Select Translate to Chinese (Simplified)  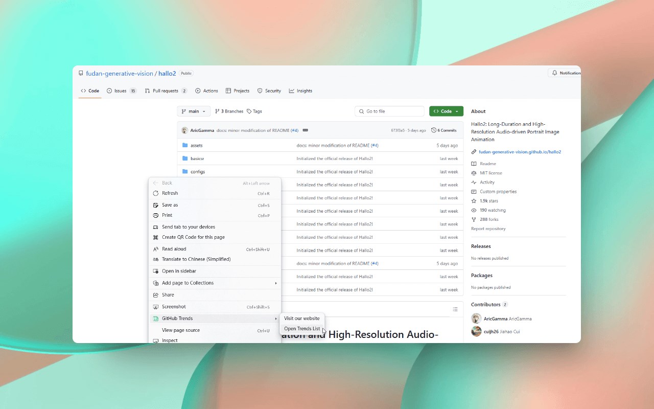215,259
